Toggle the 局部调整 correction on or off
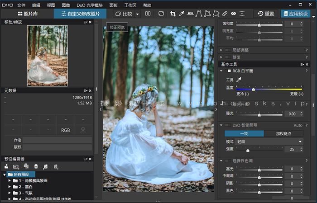 click(228, 50)
